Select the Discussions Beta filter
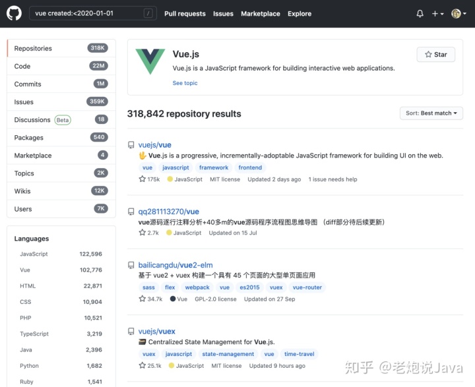The width and height of the screenshot is (475, 387). point(61,119)
